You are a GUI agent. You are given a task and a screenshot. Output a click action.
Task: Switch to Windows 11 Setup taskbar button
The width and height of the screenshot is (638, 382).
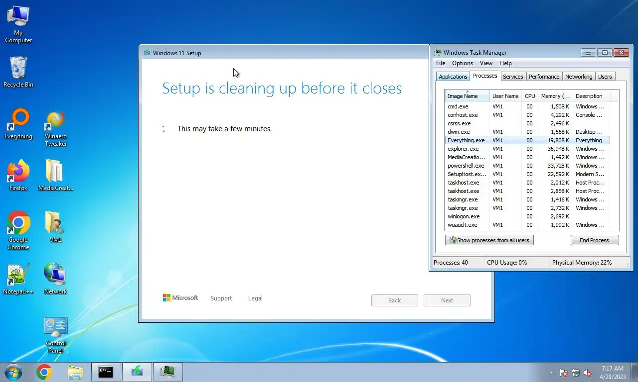tap(137, 372)
